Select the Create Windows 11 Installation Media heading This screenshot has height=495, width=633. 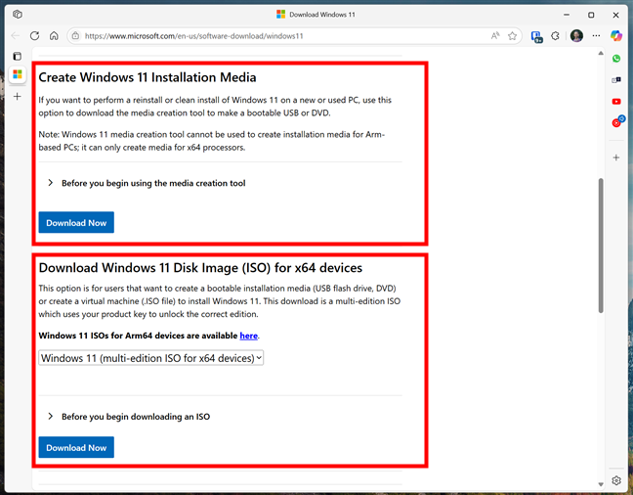coord(148,77)
